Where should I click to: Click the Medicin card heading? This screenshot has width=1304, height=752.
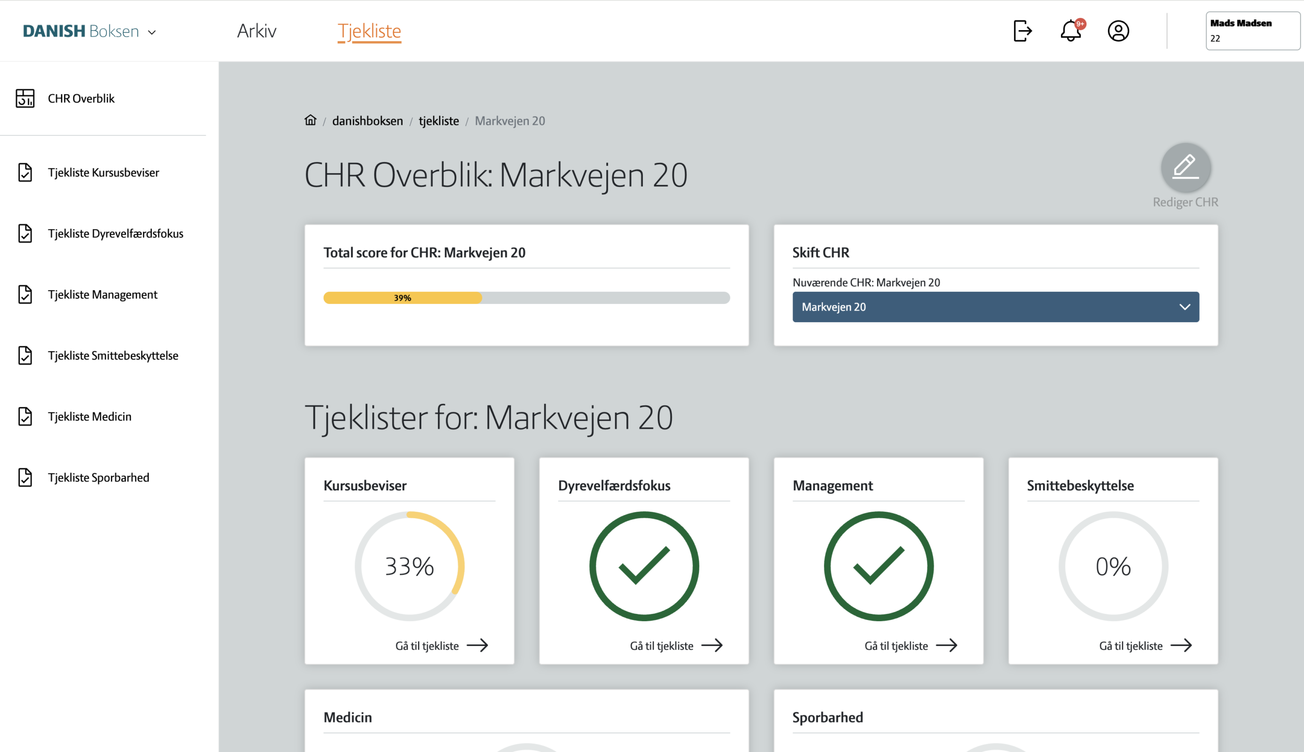[348, 717]
